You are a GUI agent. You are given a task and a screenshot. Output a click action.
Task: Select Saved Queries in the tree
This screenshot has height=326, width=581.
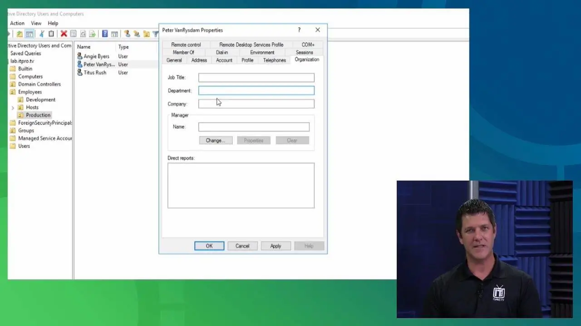[x=25, y=53]
